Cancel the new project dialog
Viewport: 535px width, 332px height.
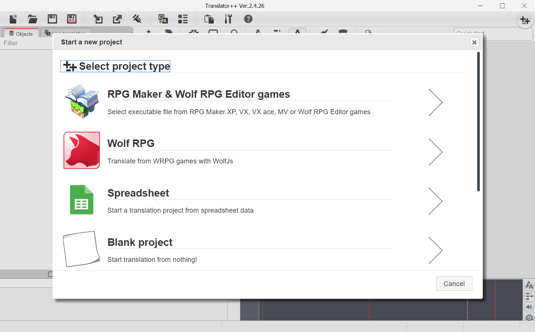(x=454, y=284)
